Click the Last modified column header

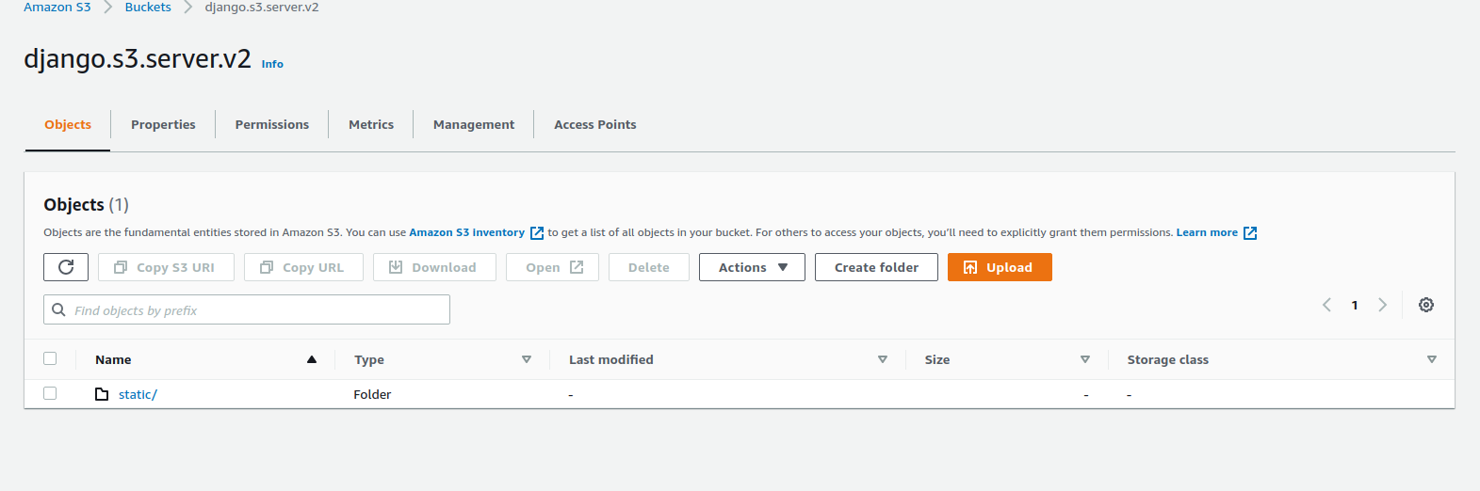pos(611,359)
